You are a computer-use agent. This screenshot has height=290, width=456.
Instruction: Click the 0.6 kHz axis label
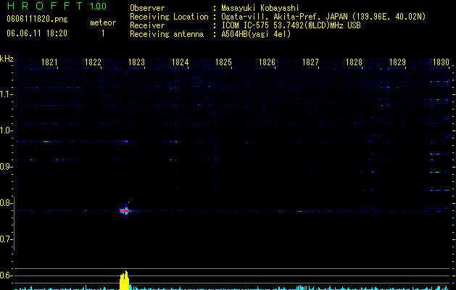7,275
